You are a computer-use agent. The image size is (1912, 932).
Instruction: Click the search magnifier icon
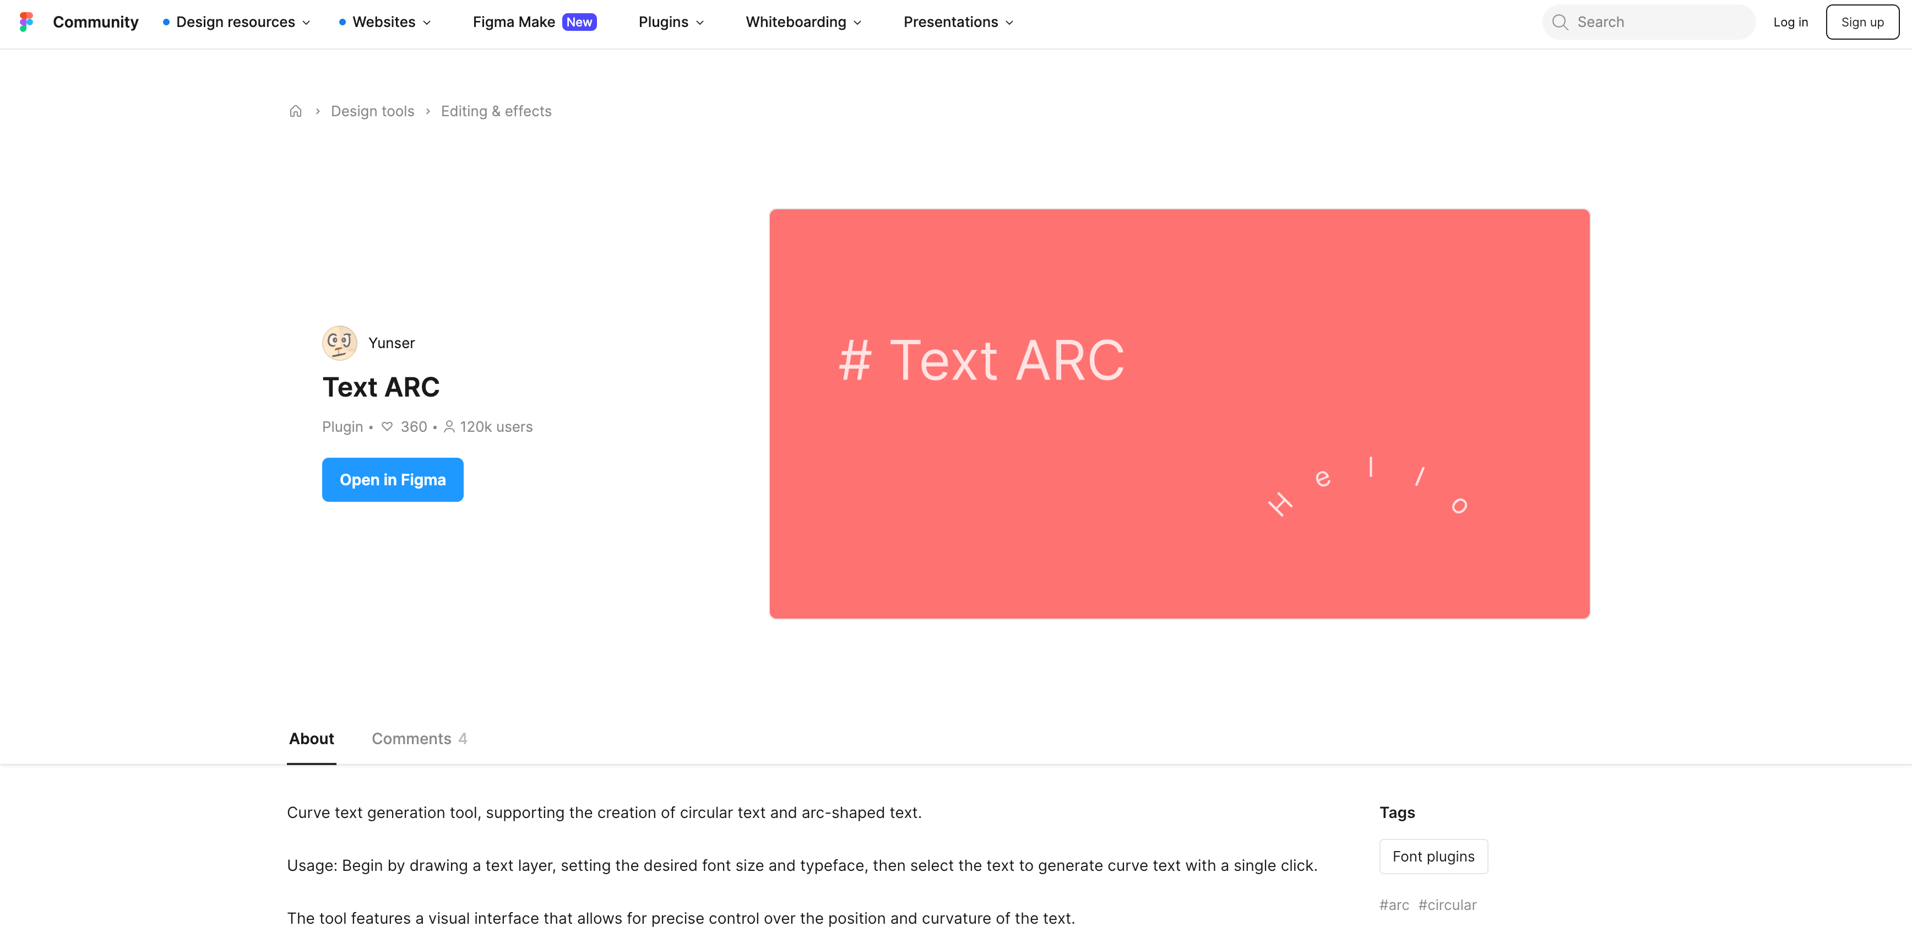click(x=1560, y=22)
